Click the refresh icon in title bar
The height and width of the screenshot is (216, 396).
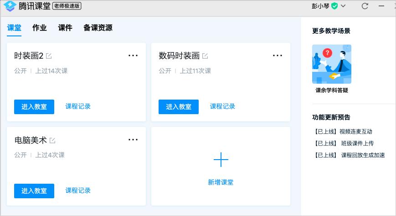tap(365, 6)
